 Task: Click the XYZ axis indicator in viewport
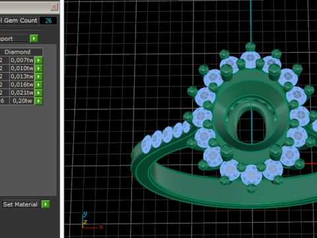tap(92, 220)
